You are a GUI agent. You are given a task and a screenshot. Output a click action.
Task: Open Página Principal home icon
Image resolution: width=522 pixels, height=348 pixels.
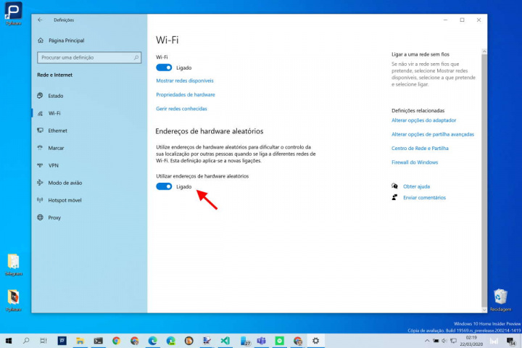pos(41,41)
